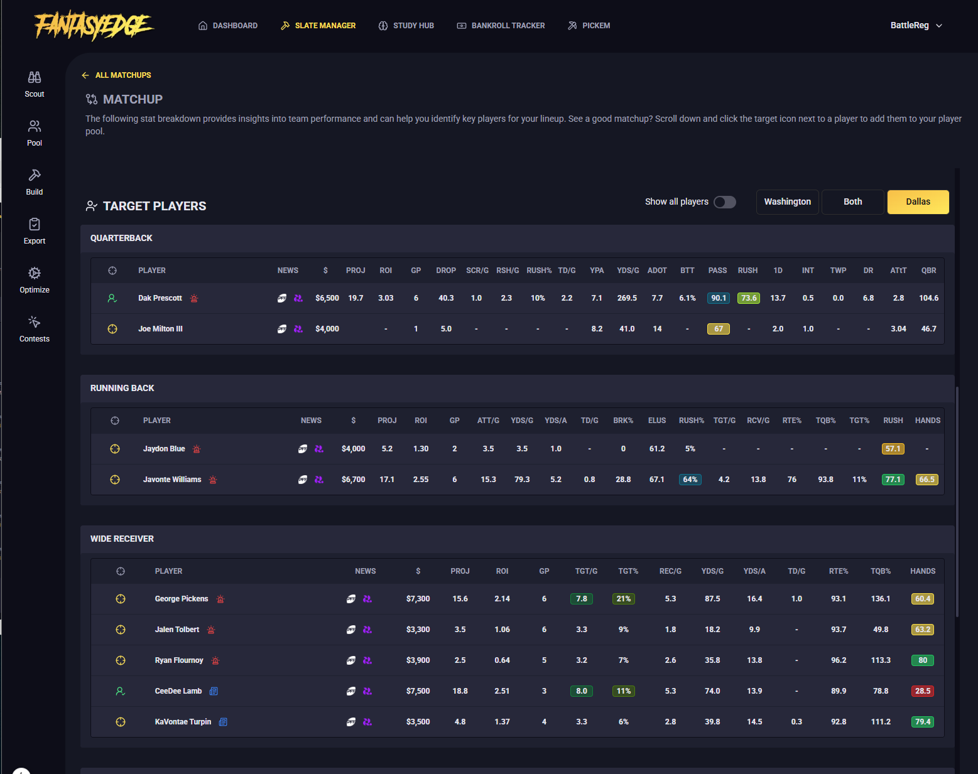Open Javonte Williams player name

172,480
